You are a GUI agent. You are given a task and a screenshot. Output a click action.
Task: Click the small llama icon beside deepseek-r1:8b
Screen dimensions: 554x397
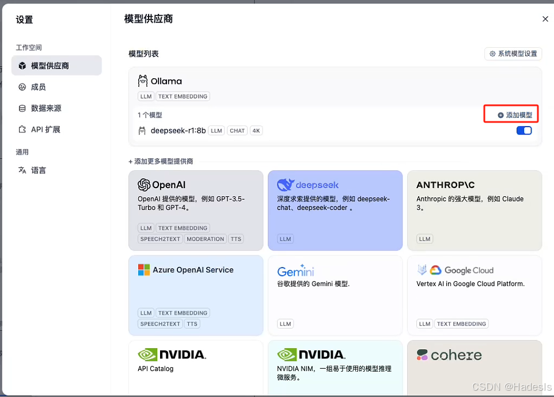pyautogui.click(x=142, y=131)
